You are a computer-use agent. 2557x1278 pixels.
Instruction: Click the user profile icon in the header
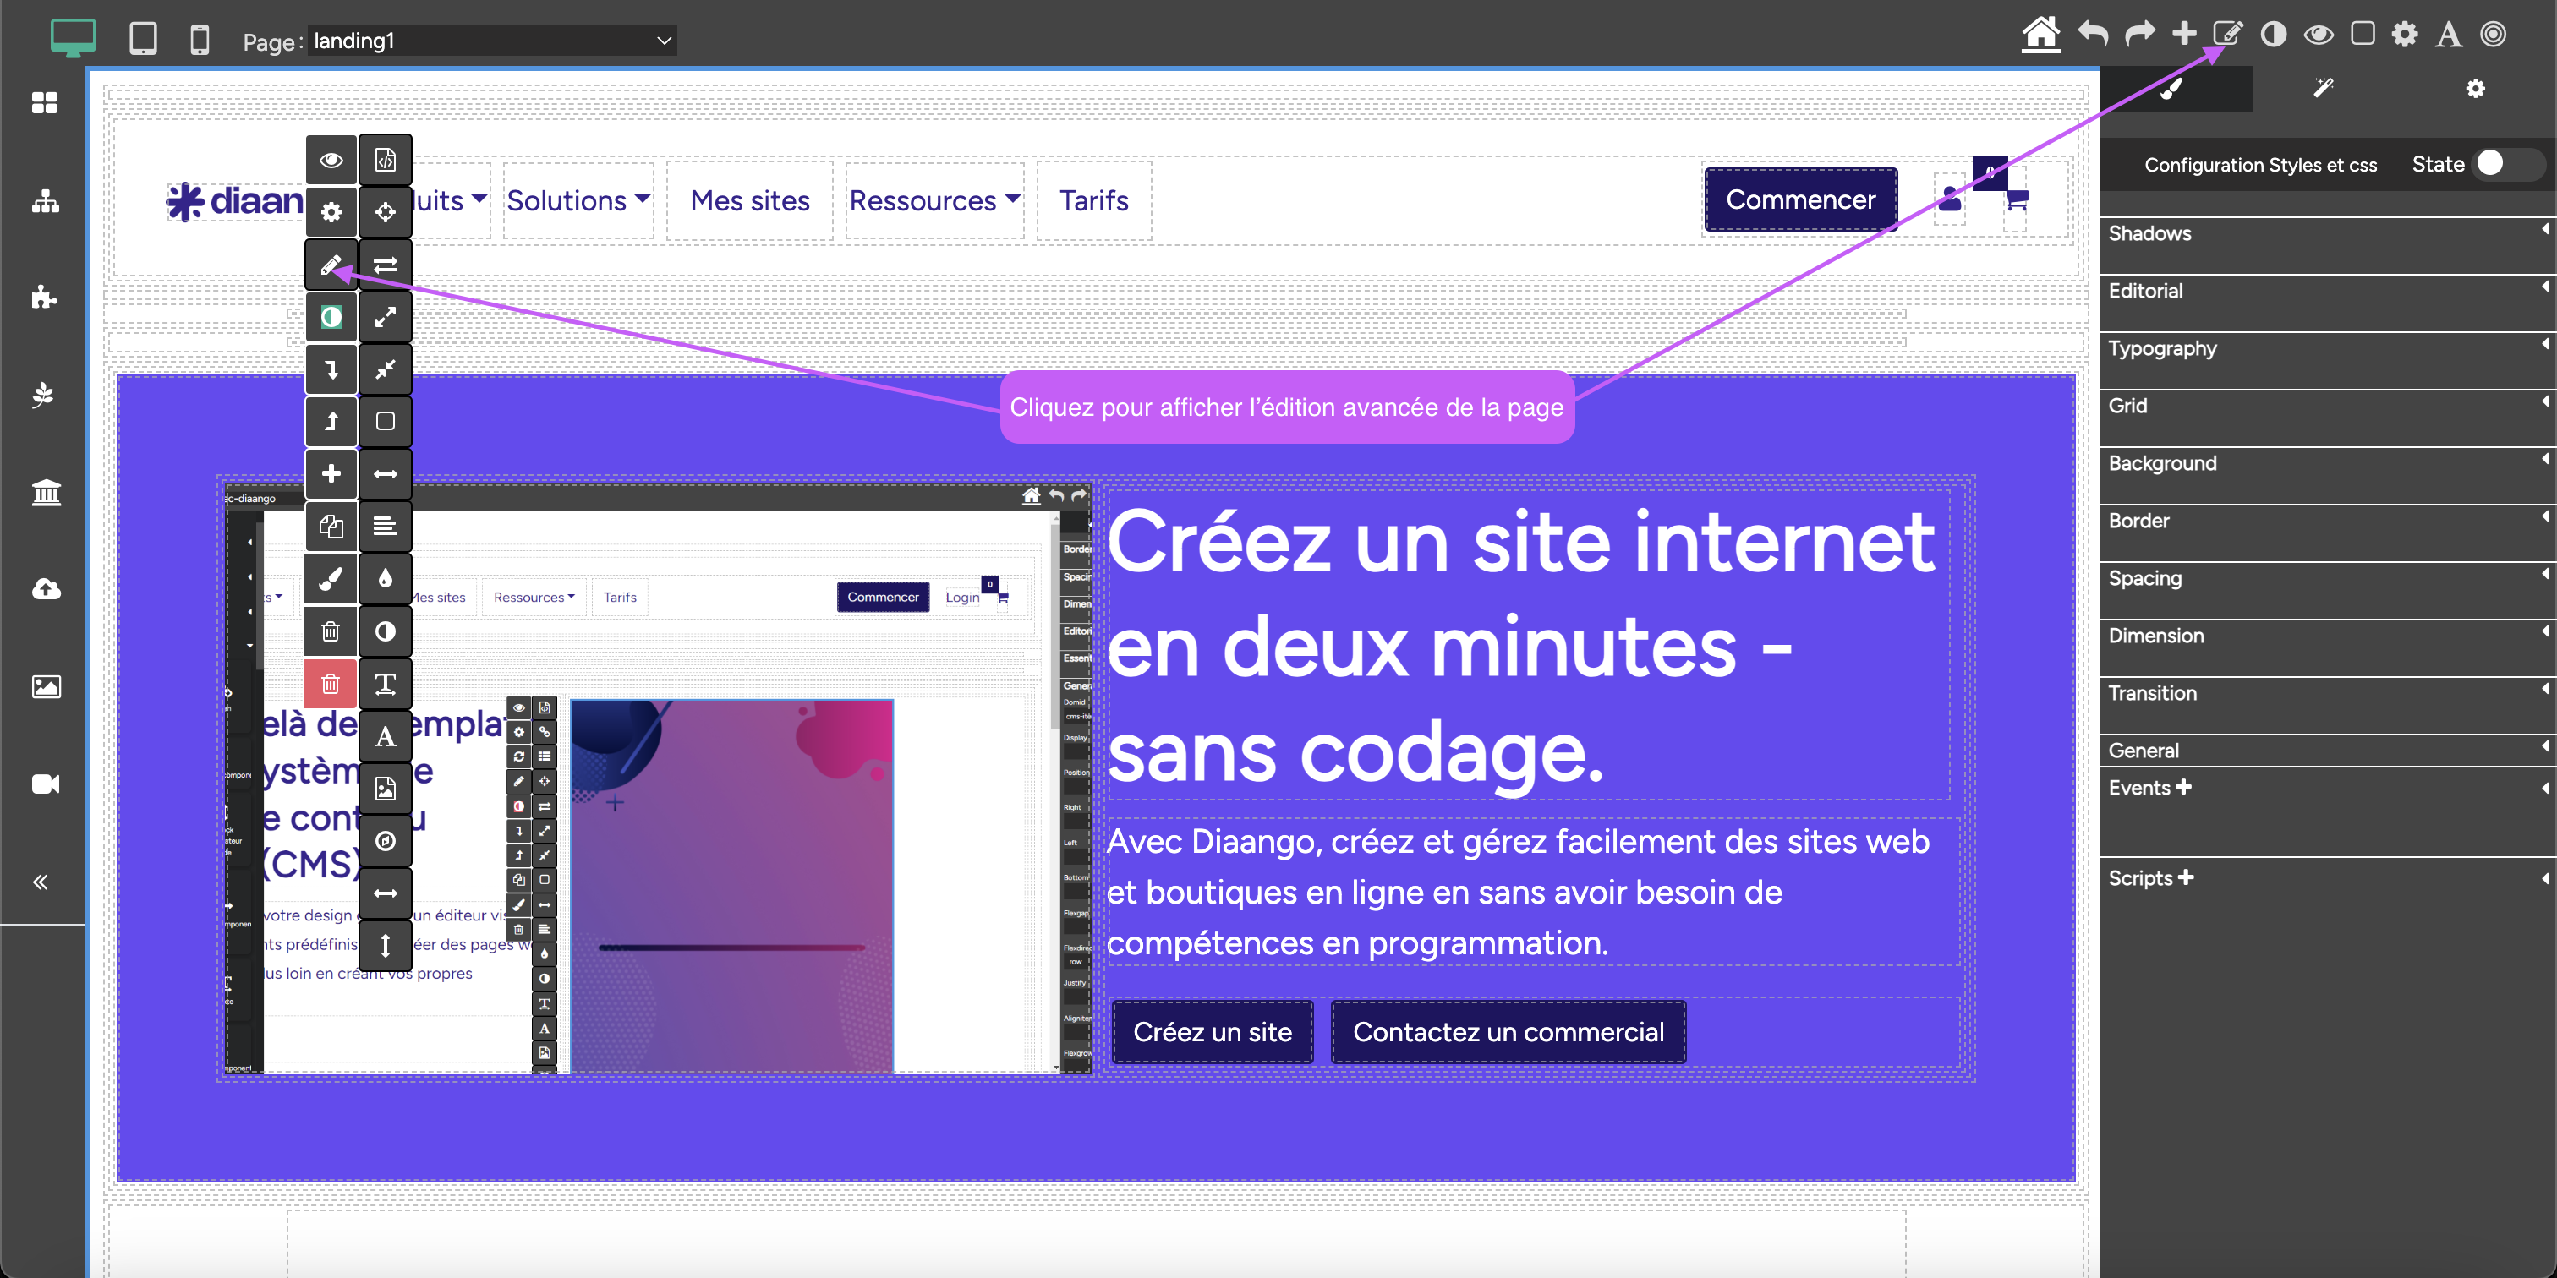point(1950,199)
